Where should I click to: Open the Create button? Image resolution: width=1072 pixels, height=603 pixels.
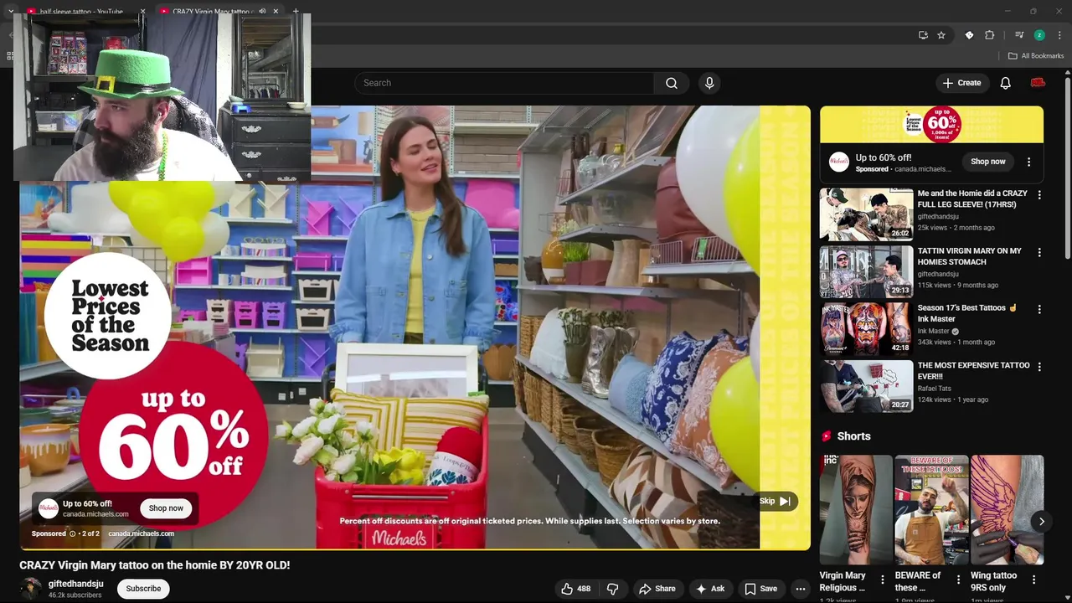tap(961, 83)
